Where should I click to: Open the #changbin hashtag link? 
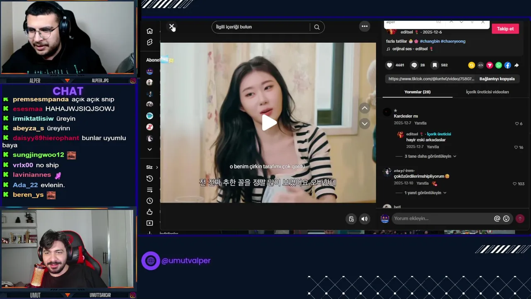point(429,41)
